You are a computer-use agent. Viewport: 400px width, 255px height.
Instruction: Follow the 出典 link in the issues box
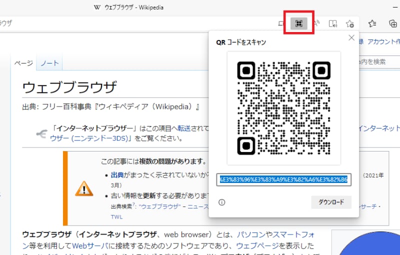tap(117, 175)
